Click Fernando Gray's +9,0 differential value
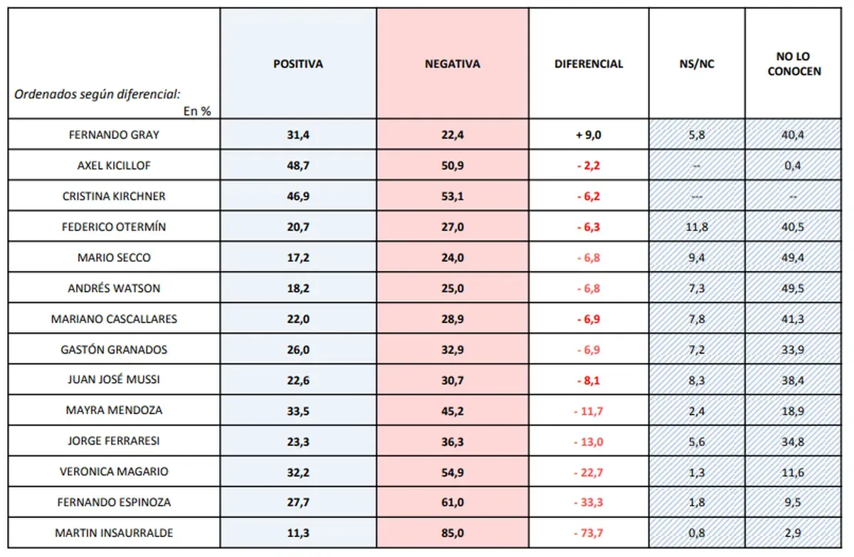 (x=589, y=134)
